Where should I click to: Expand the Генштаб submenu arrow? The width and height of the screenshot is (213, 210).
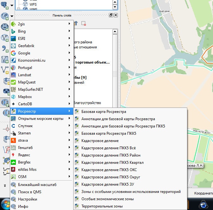(x=69, y=147)
